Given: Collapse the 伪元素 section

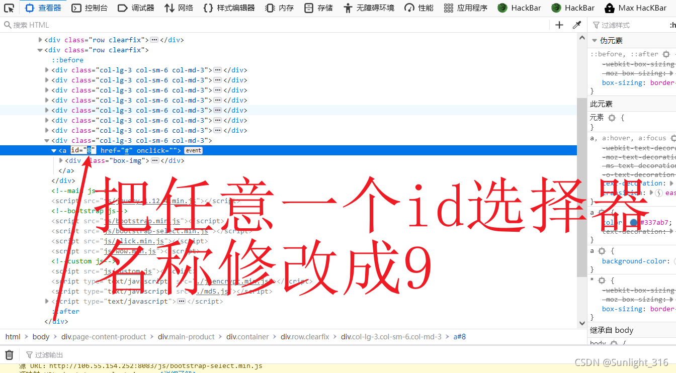Looking at the screenshot, I should coord(595,40).
